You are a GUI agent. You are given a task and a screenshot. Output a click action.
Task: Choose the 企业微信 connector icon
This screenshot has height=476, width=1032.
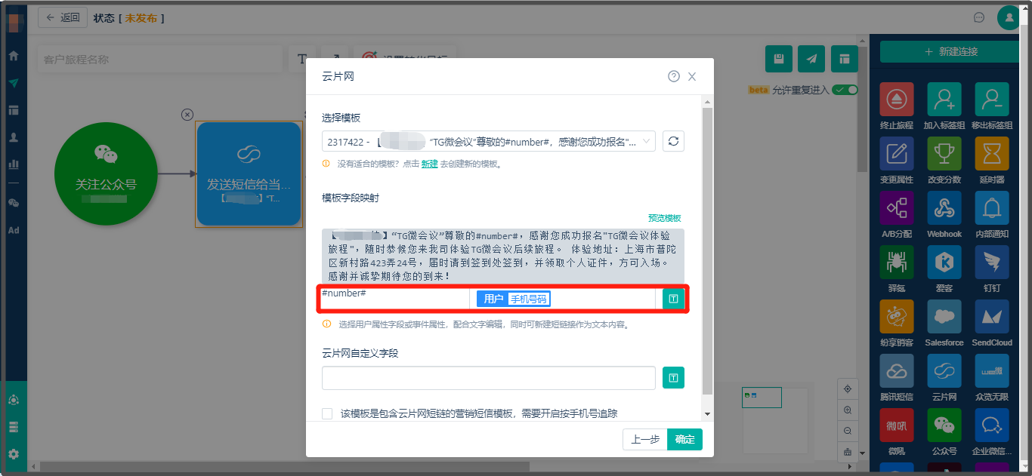coord(992,425)
